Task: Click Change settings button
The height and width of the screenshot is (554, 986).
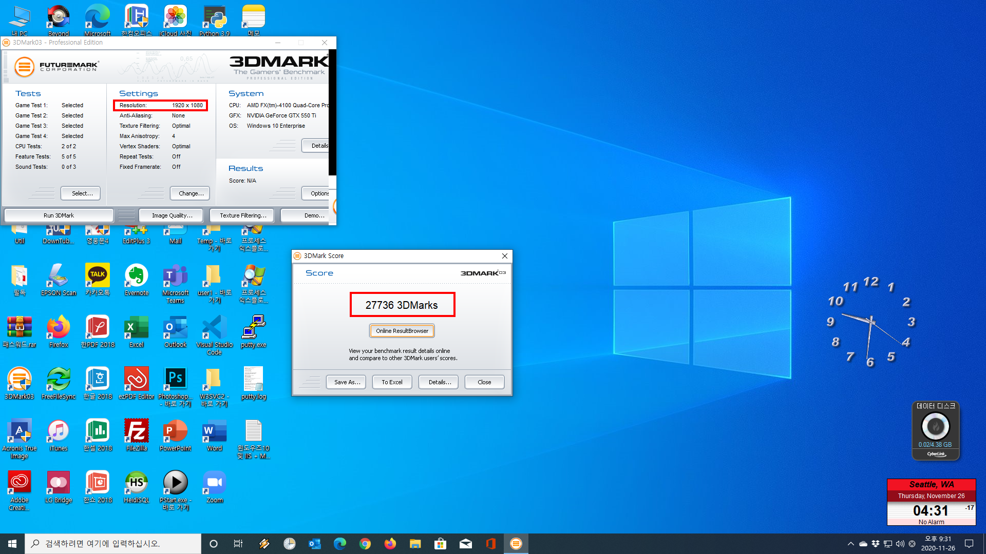Action: [191, 193]
